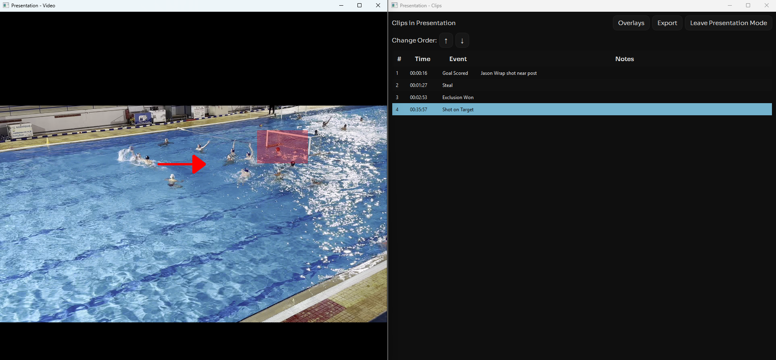
Task: Click the Notes column header
Action: (x=625, y=59)
